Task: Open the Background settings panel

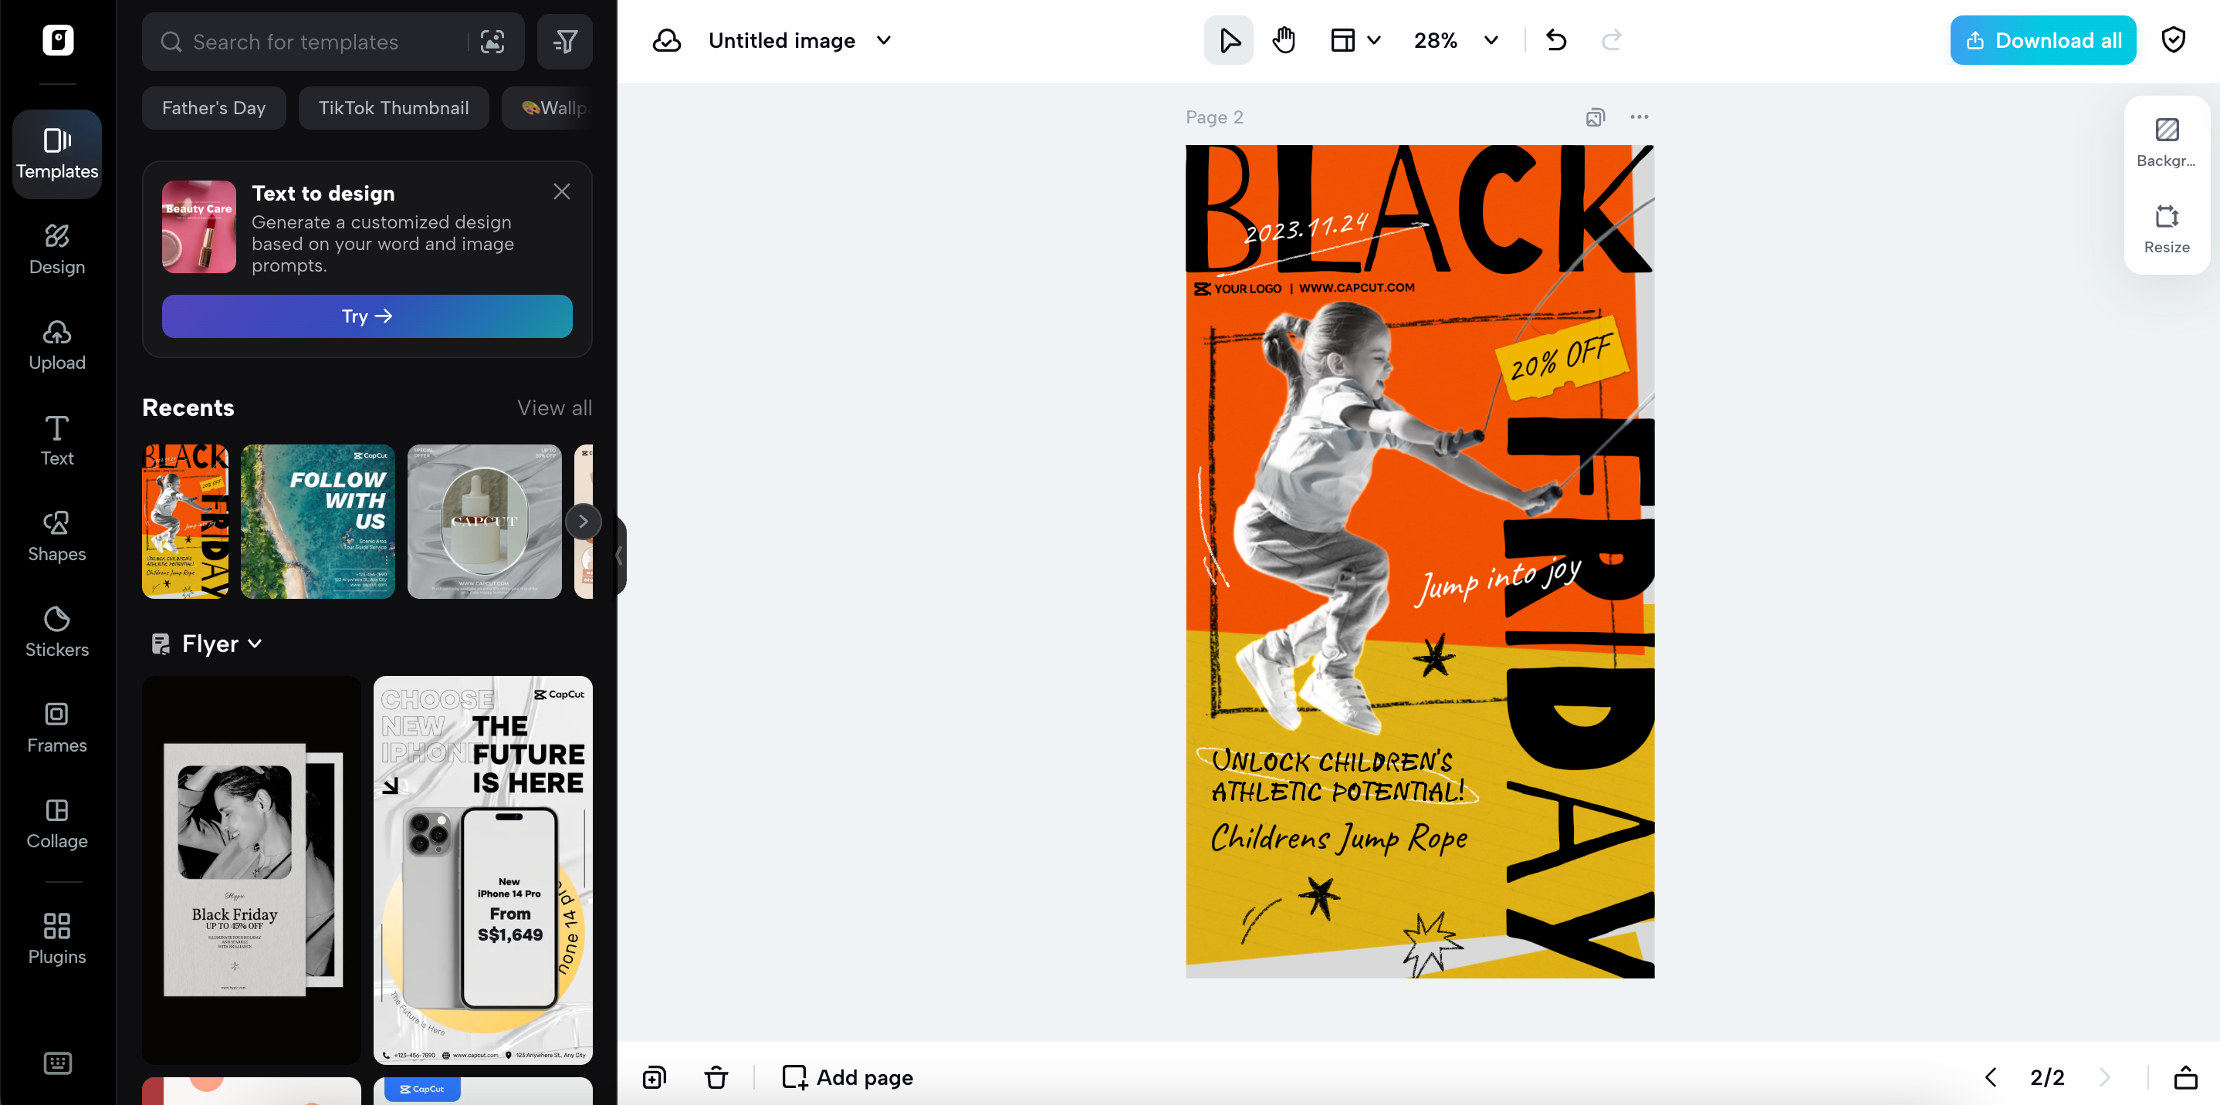Action: tap(2166, 142)
